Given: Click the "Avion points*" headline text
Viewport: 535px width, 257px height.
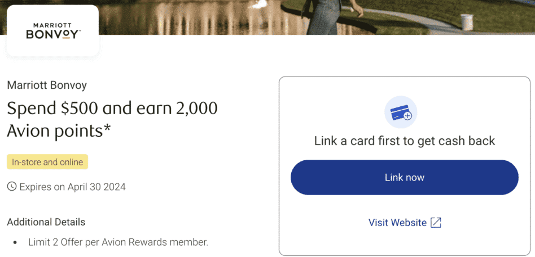Looking at the screenshot, I should pyautogui.click(x=55, y=130).
